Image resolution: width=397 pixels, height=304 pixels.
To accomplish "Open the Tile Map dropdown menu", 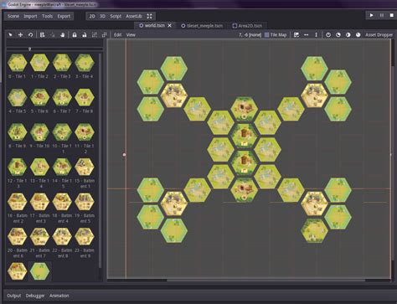I will tap(276, 35).
